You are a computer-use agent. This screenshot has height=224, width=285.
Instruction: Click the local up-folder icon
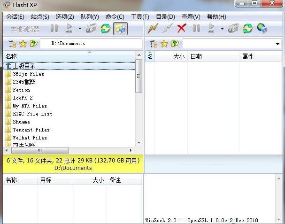coord(34,44)
